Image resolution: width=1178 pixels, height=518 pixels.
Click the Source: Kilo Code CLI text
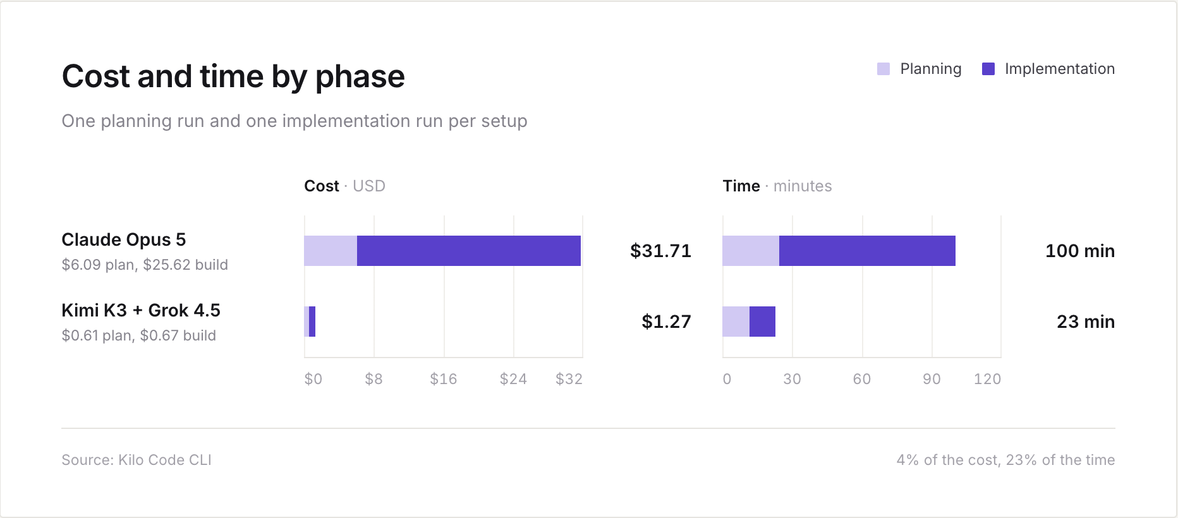[x=137, y=460]
